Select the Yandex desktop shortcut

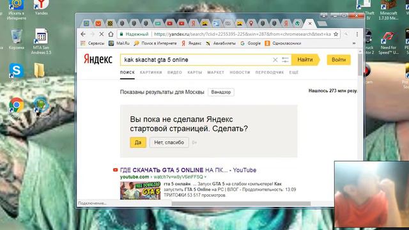click(41, 8)
